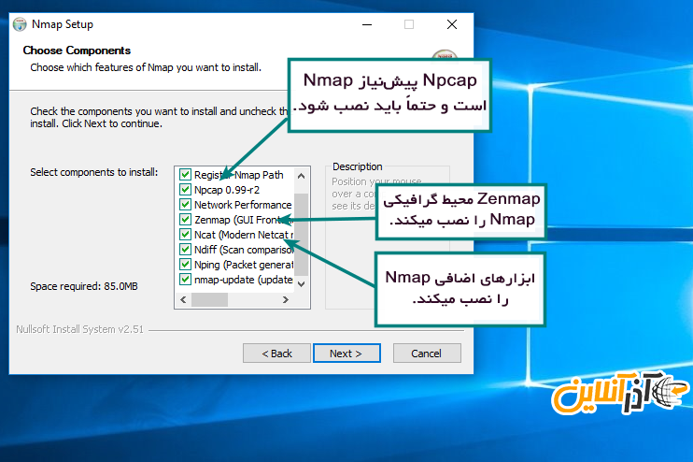693x462 pixels.
Task: Toggle the Ndiff Scan comparison checkbox
Action: 185,250
